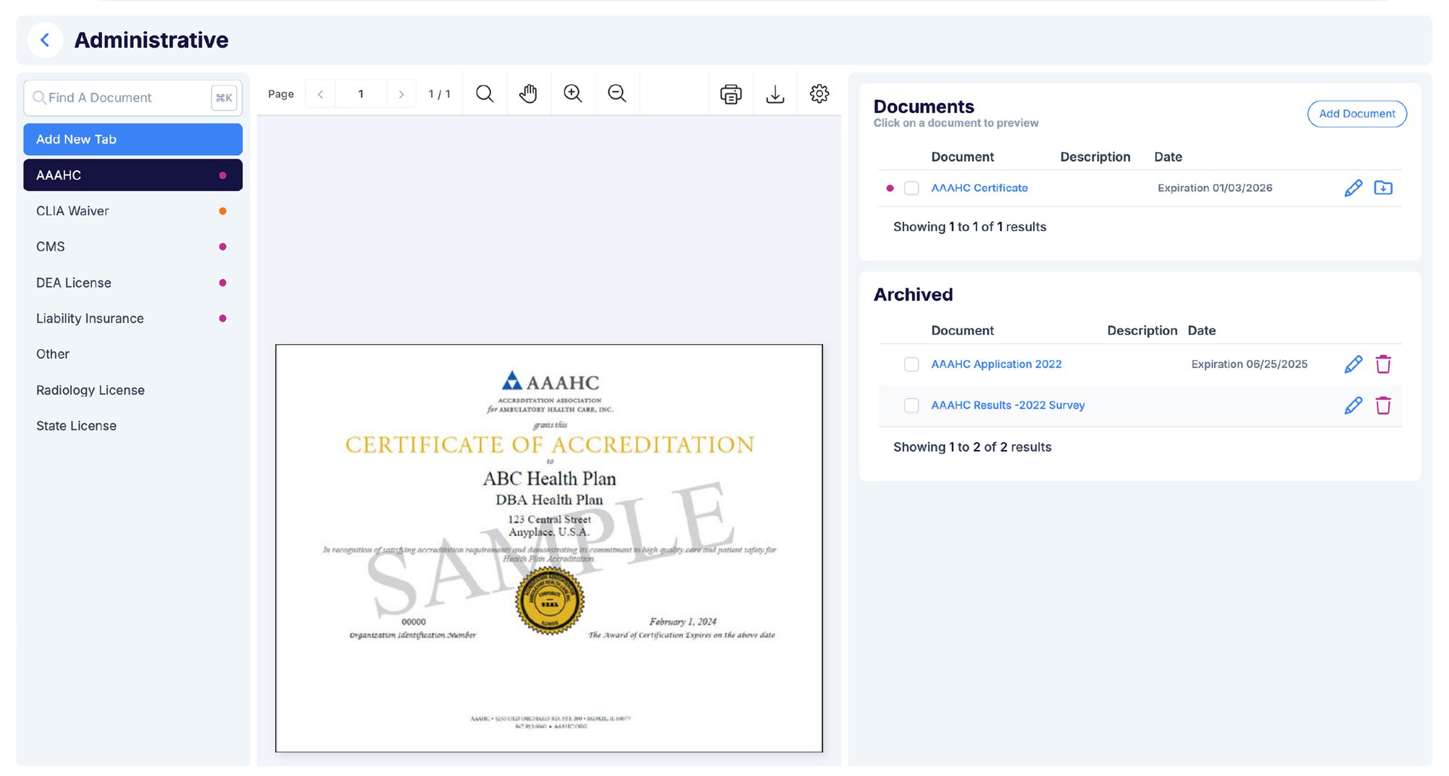
Task: Click the search icon in Find A Document
Action: [x=39, y=97]
